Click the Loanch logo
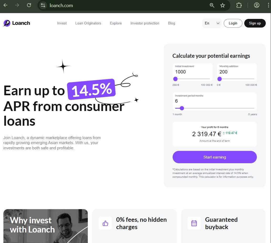The image size is (271, 243). pyautogui.click(x=16, y=23)
